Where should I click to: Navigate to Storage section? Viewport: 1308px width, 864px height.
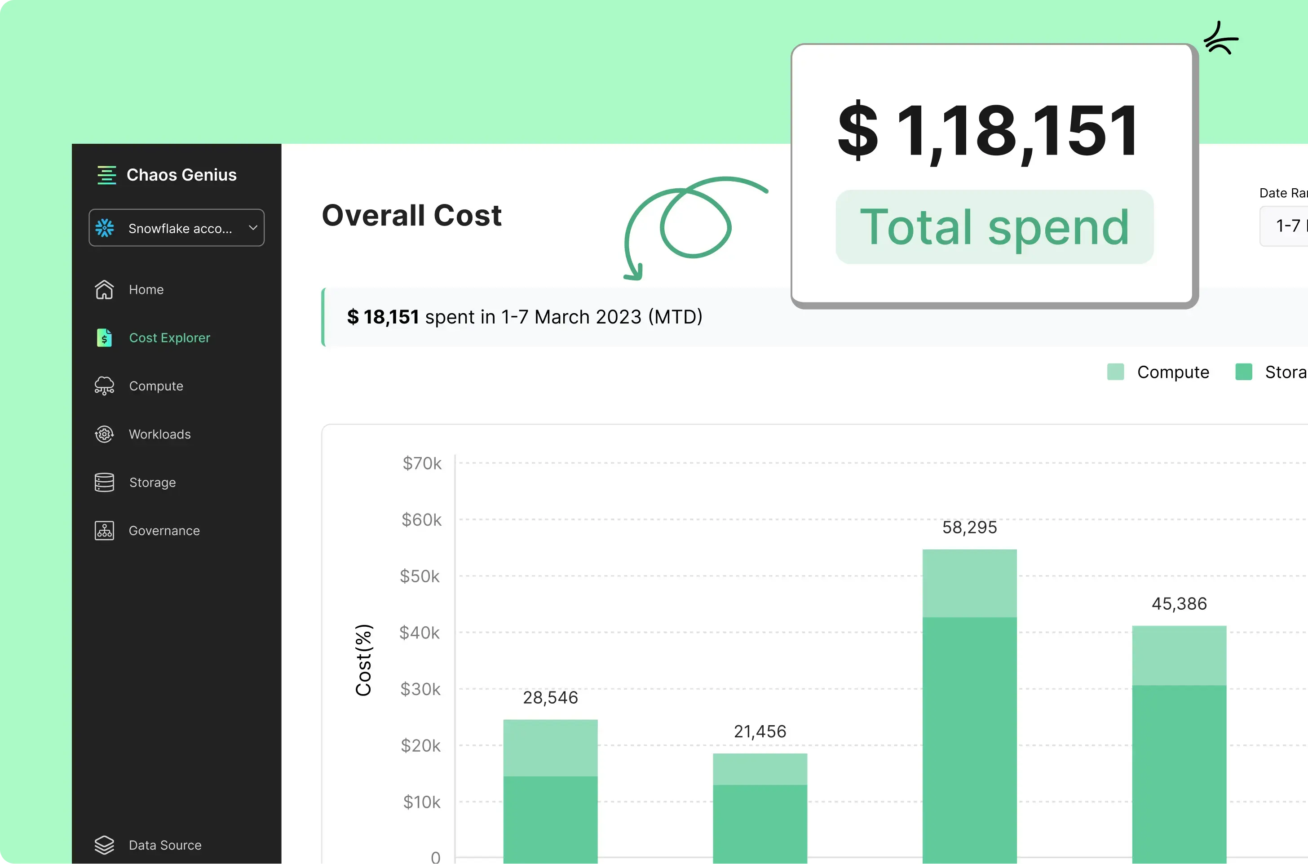click(153, 483)
